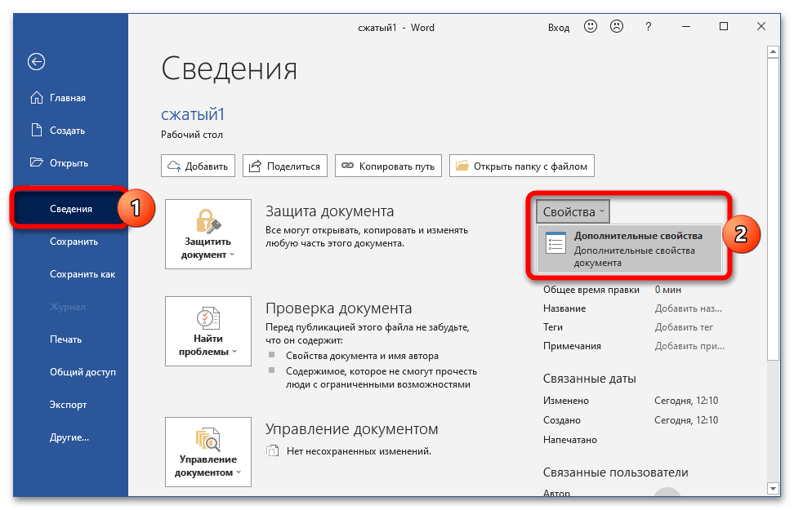The image size is (794, 510).
Task: Click the cloud icon on Добавить button
Action: 174,166
